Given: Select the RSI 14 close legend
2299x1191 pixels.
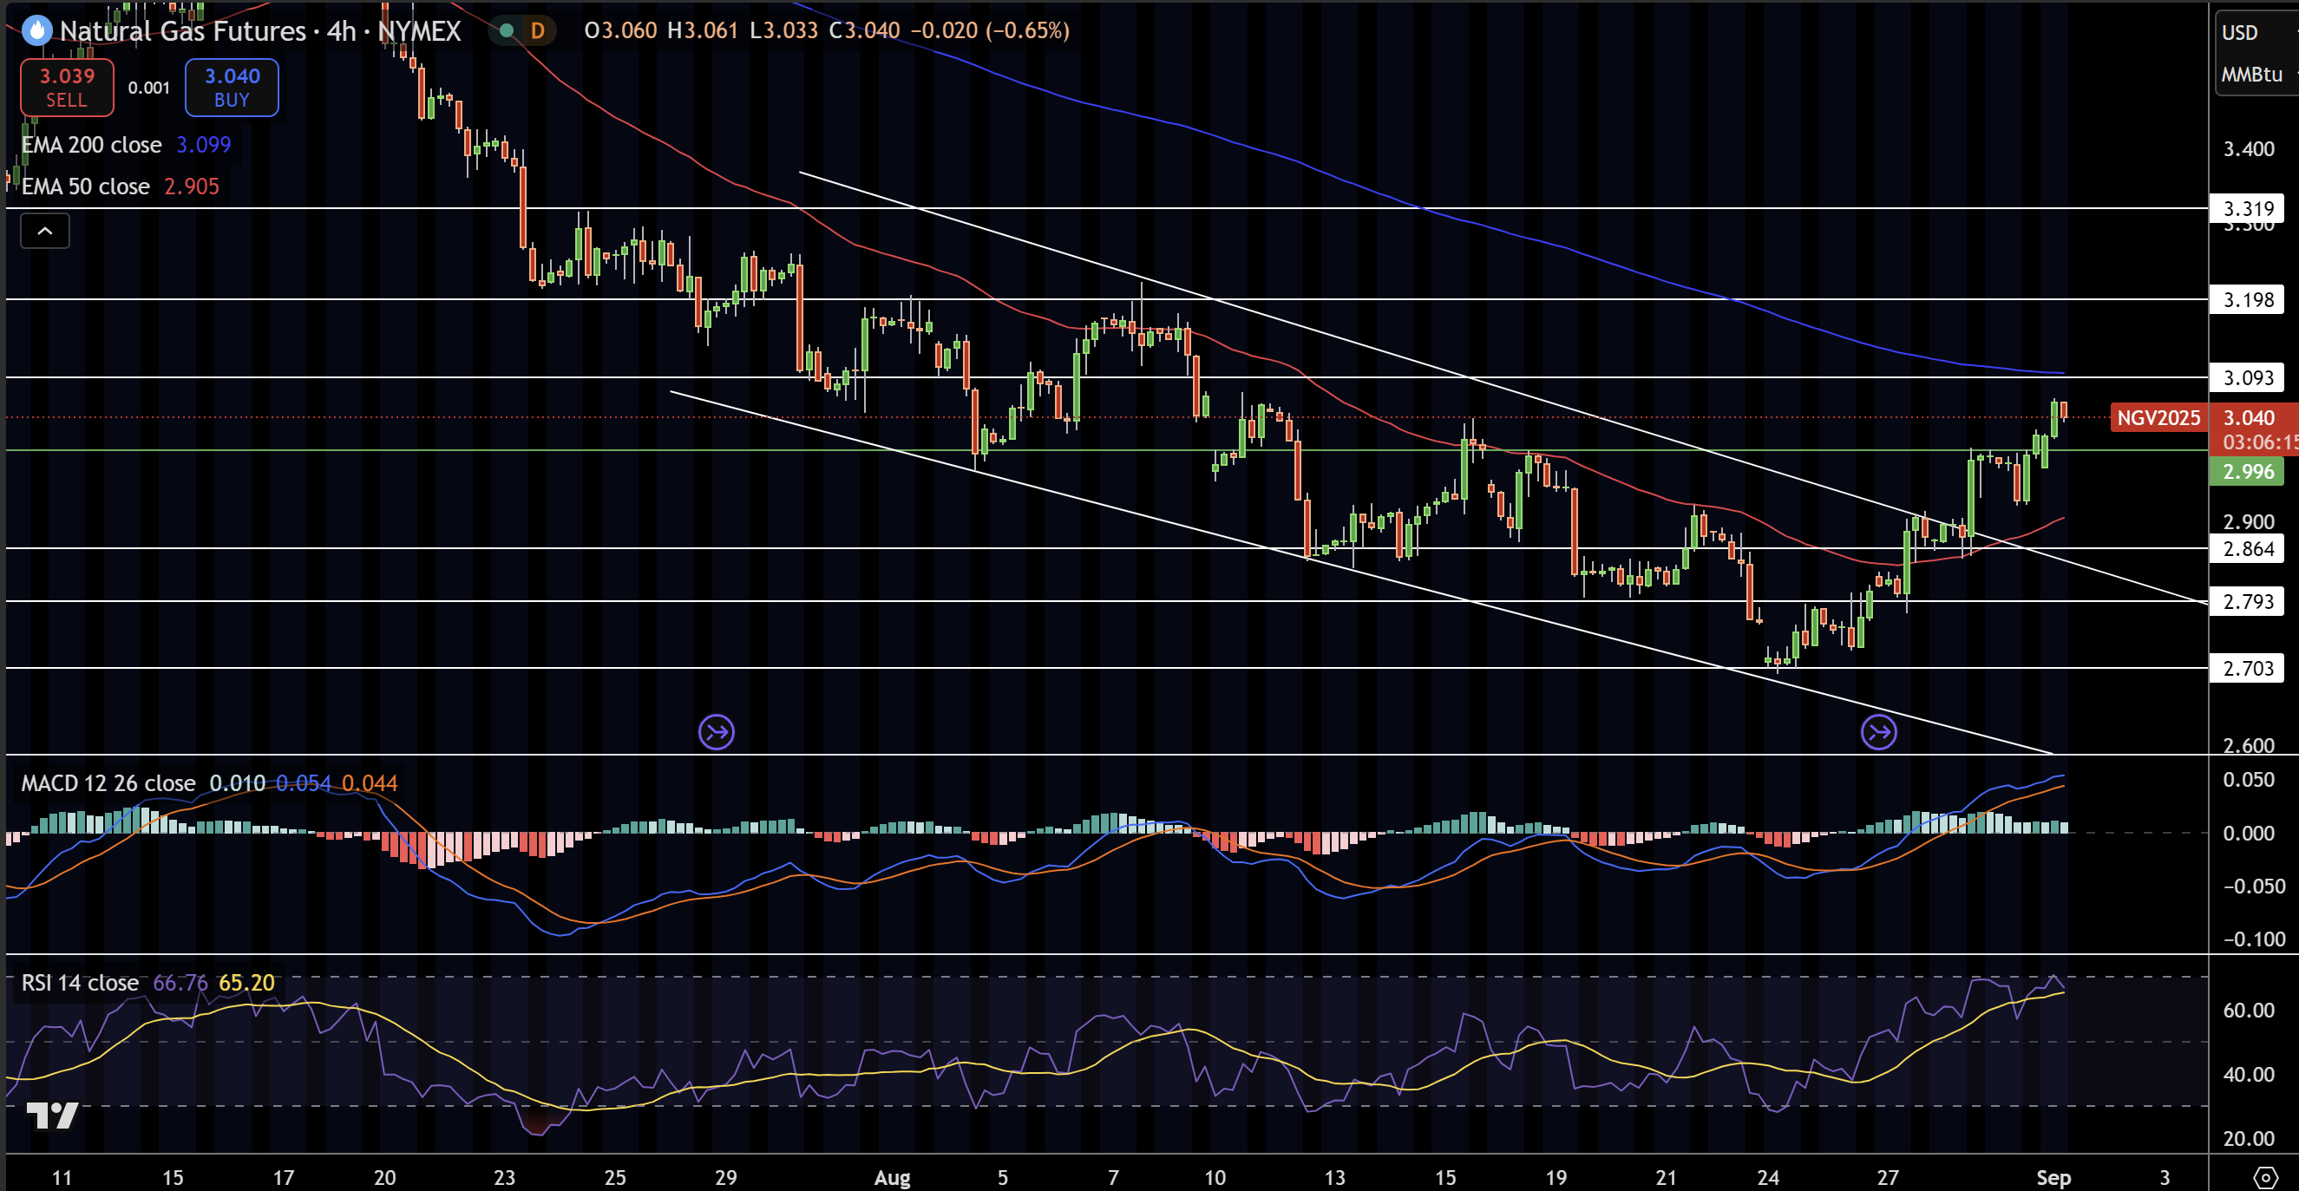Looking at the screenshot, I should tap(81, 983).
